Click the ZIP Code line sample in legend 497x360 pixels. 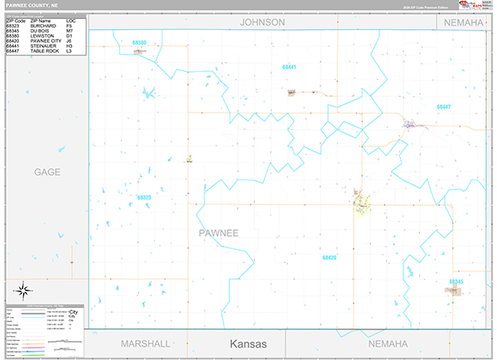(33, 317)
